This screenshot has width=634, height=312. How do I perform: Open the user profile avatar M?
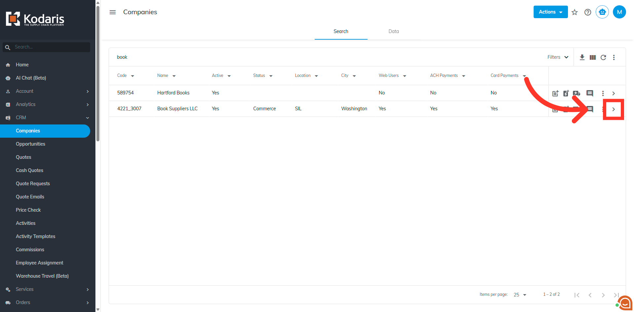(619, 12)
